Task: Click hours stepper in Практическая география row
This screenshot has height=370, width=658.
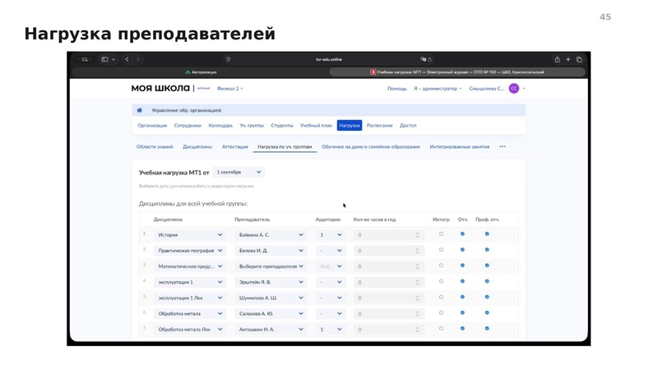Action: pos(417,251)
